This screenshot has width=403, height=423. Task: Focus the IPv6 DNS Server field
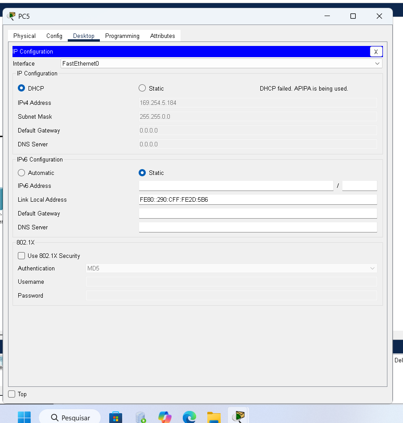[258, 227]
